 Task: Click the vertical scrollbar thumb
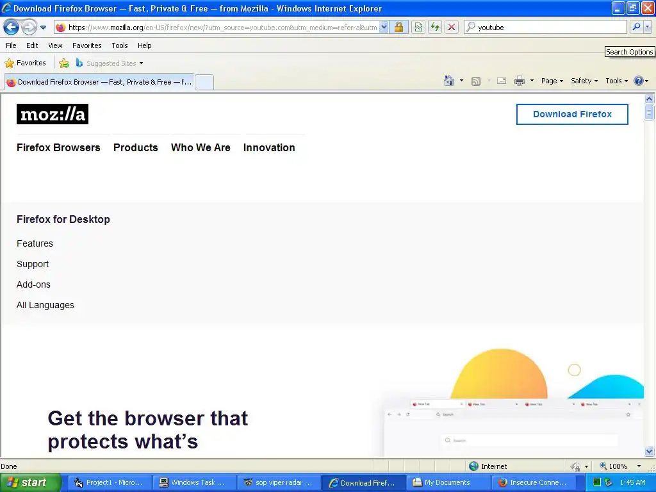tap(650, 112)
